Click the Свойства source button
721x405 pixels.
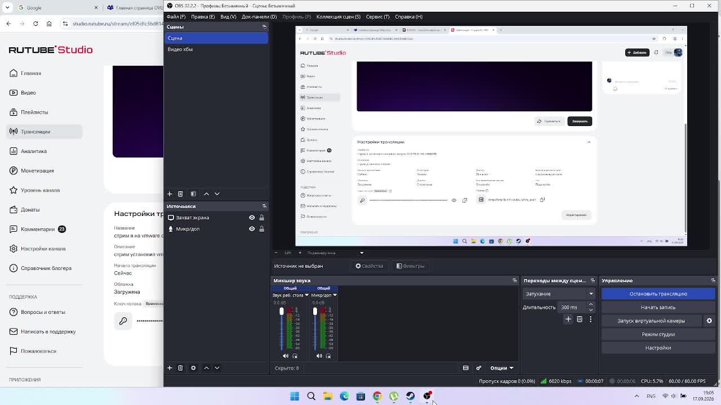pyautogui.click(x=370, y=266)
